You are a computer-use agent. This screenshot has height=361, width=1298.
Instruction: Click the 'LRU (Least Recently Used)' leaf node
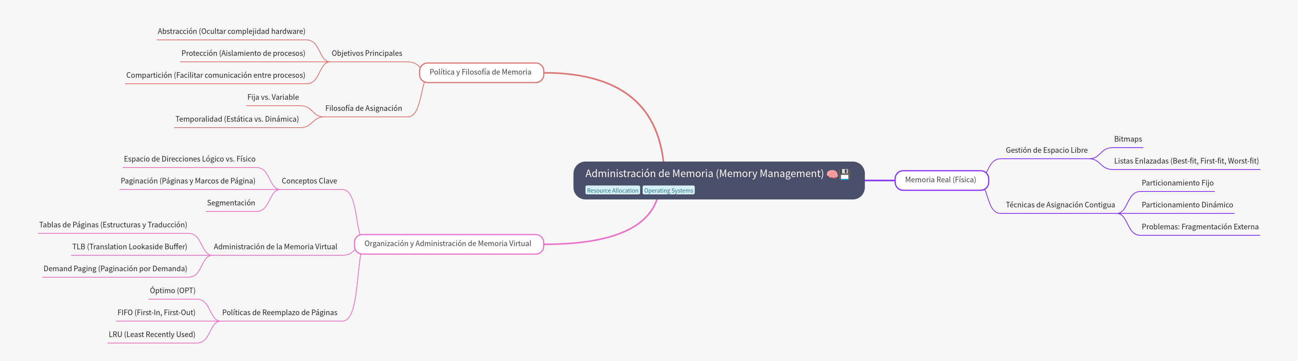152,333
